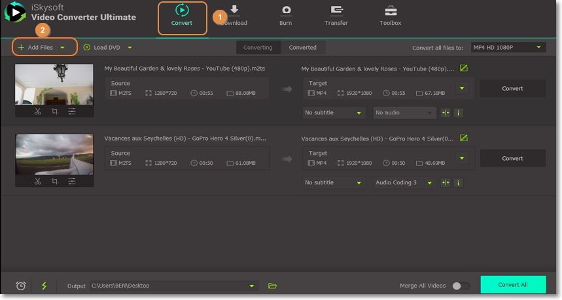Open effects settings for Vacances aux Seychelles video
562x300 pixels.
point(72,181)
